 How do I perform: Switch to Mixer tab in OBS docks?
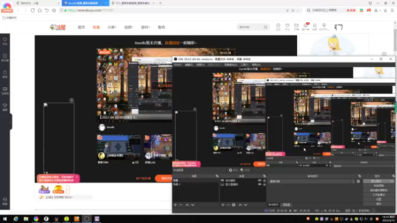click(286, 205)
